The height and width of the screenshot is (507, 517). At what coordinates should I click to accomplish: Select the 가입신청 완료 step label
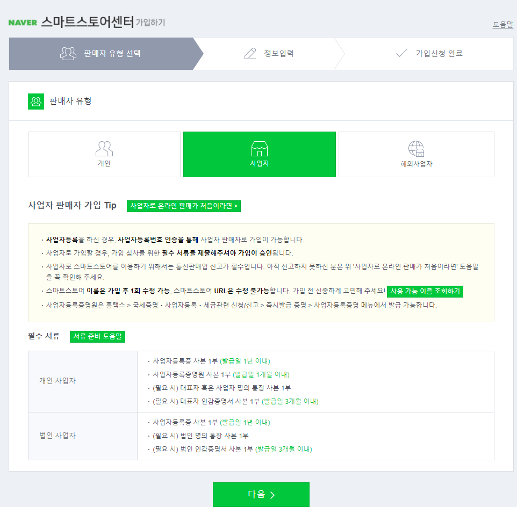pos(439,53)
